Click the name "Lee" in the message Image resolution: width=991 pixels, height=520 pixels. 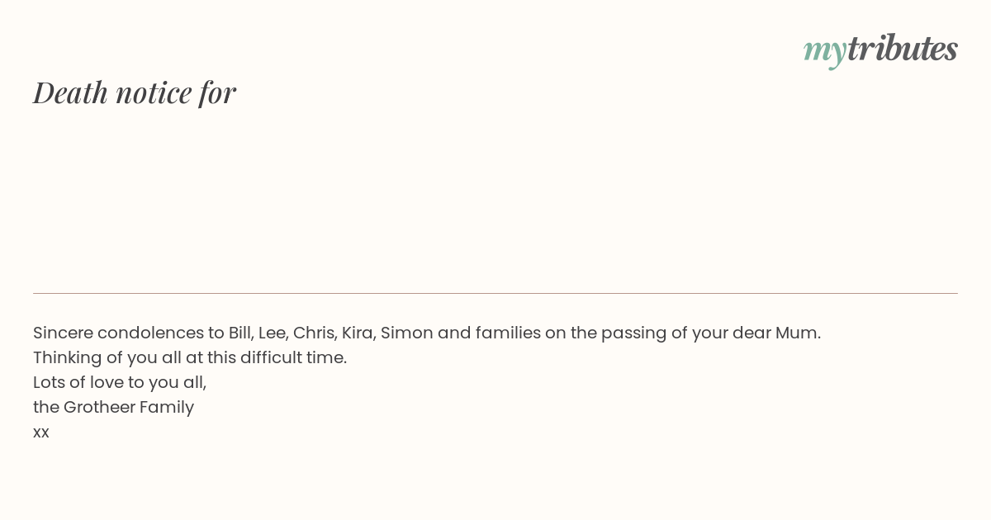pos(272,333)
